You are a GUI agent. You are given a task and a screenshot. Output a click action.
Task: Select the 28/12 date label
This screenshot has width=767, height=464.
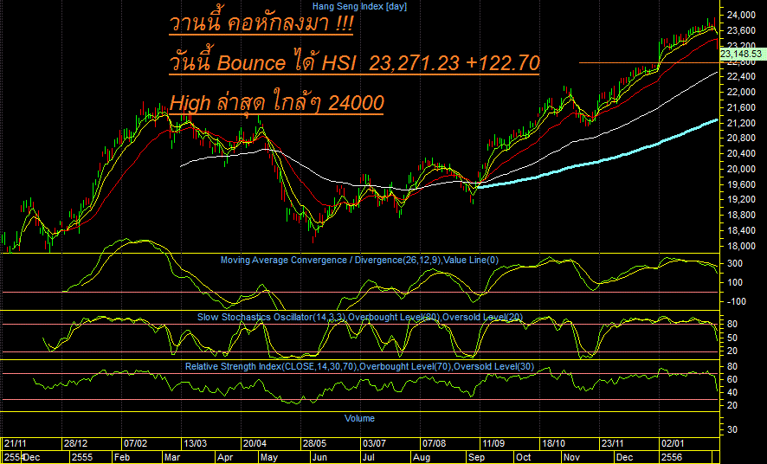[x=76, y=443]
